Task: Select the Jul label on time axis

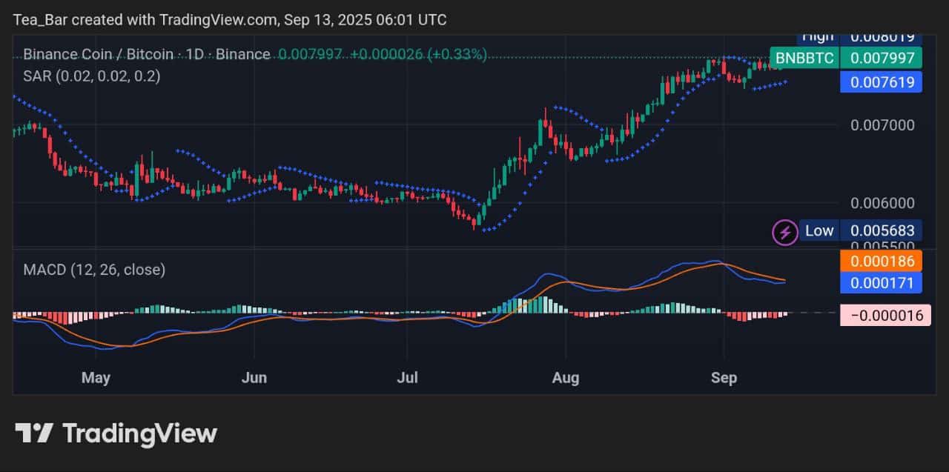Action: point(407,378)
